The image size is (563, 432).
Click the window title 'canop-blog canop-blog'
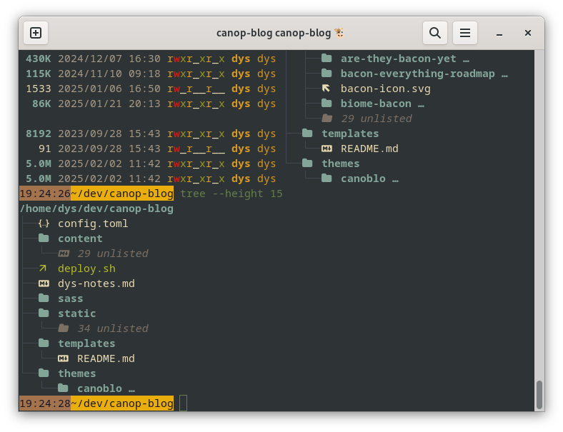[x=274, y=33]
